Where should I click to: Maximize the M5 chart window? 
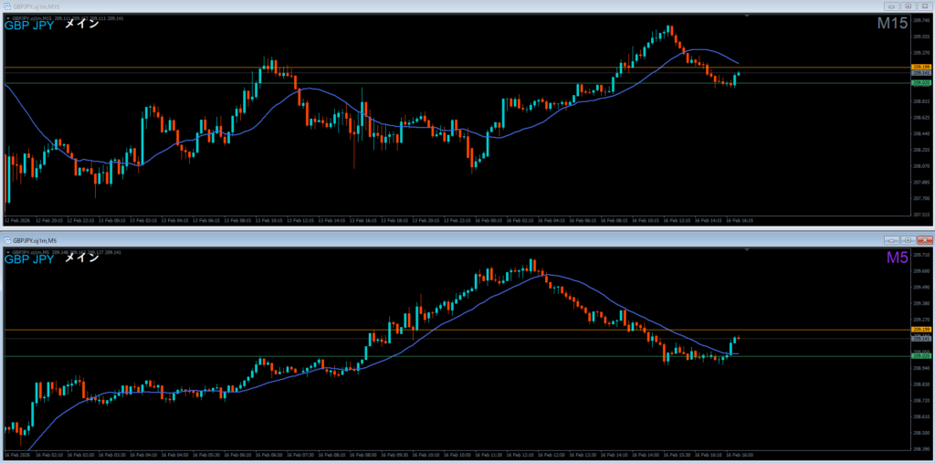coord(909,240)
